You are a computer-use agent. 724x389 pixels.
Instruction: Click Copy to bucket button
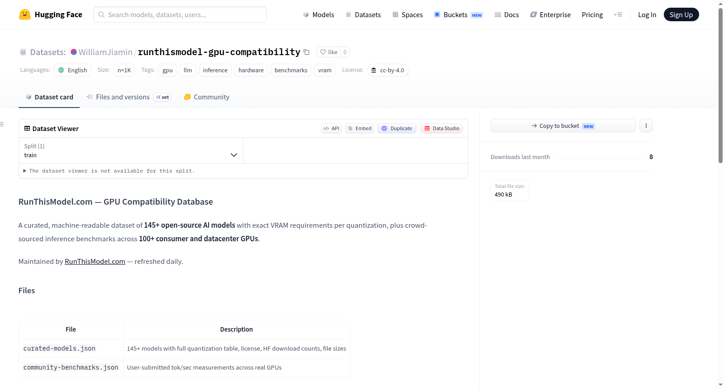point(563,126)
